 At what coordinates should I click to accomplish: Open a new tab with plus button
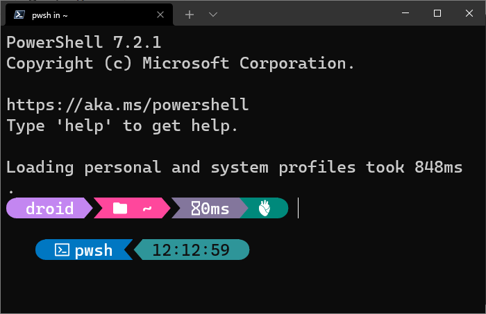click(x=190, y=15)
